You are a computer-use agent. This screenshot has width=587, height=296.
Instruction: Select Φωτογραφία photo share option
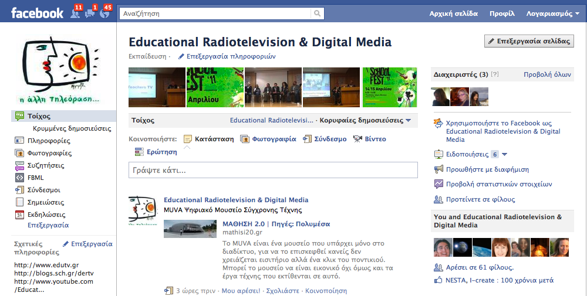(x=268, y=139)
